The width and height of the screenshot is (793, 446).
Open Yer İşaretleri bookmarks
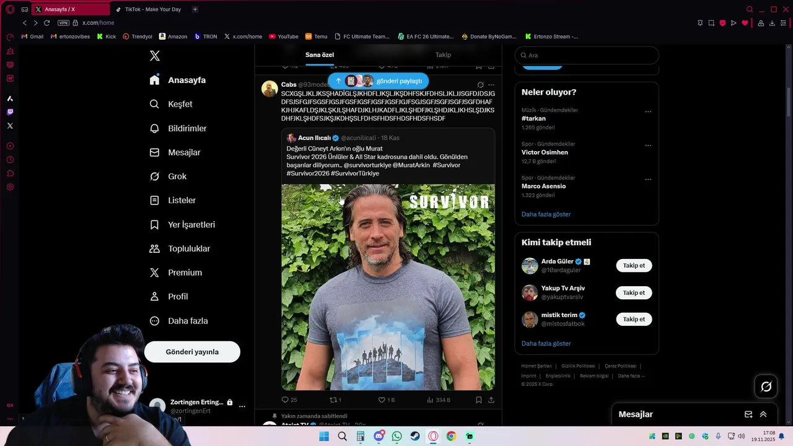pos(183,224)
